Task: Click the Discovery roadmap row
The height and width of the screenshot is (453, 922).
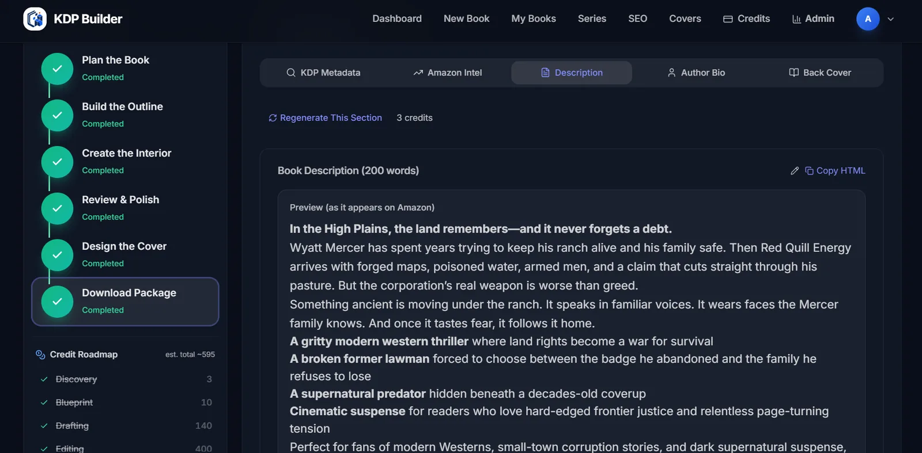Action: pos(126,379)
